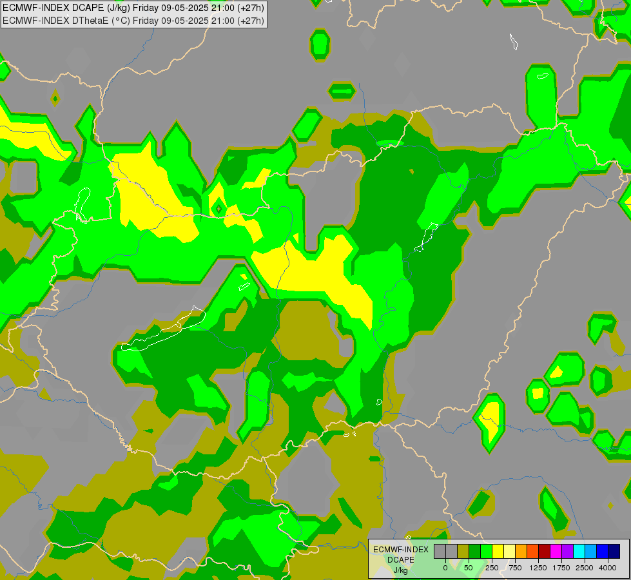631x580 pixels.
Task: Click the legend value label 1250
Action: tap(538, 568)
